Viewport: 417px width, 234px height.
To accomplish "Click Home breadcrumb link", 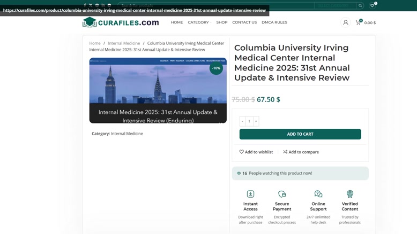I will [x=95, y=43].
